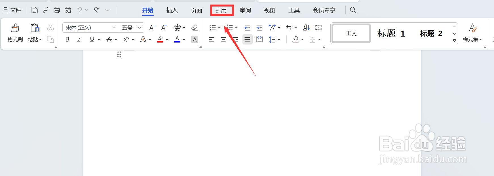This screenshot has height=176, width=494.
Task: Open font color dropdown arrow
Action: point(184,40)
